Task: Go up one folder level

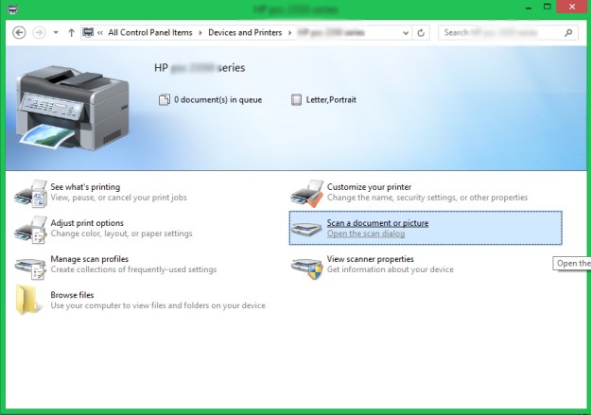Action: click(x=72, y=32)
